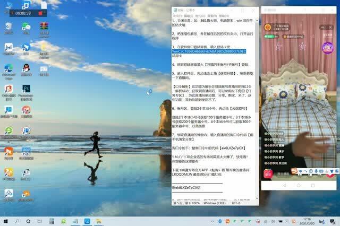This screenshot has height=226, width=340.
Task: Open Notepad's 文件(F) menu
Action: pyautogui.click(x=177, y=16)
